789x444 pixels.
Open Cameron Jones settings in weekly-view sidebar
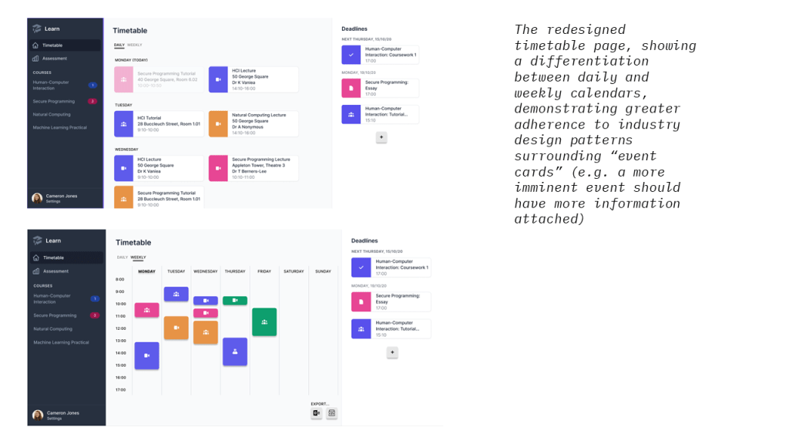(x=62, y=415)
